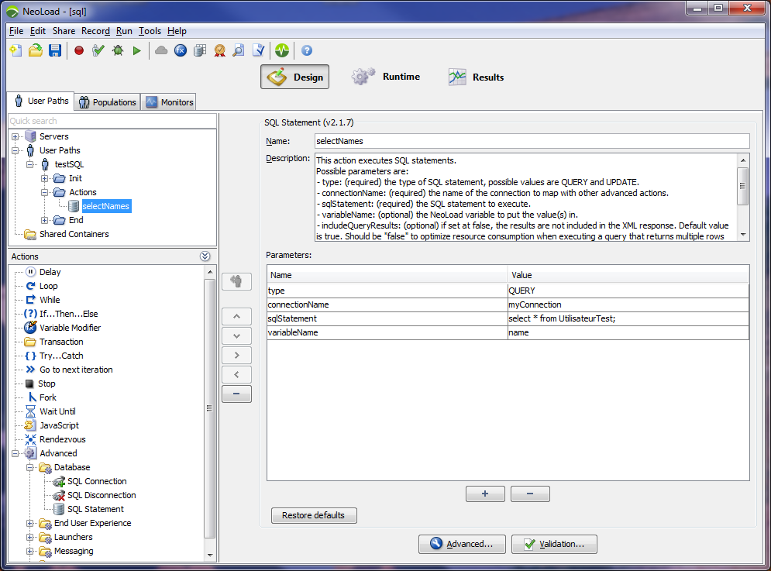Click the green Play scenario icon
The height and width of the screenshot is (571, 771).
[x=137, y=50]
